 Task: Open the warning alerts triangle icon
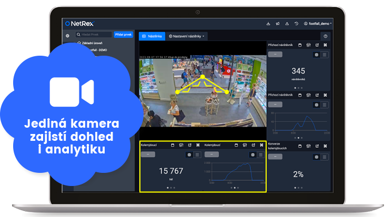(287, 24)
